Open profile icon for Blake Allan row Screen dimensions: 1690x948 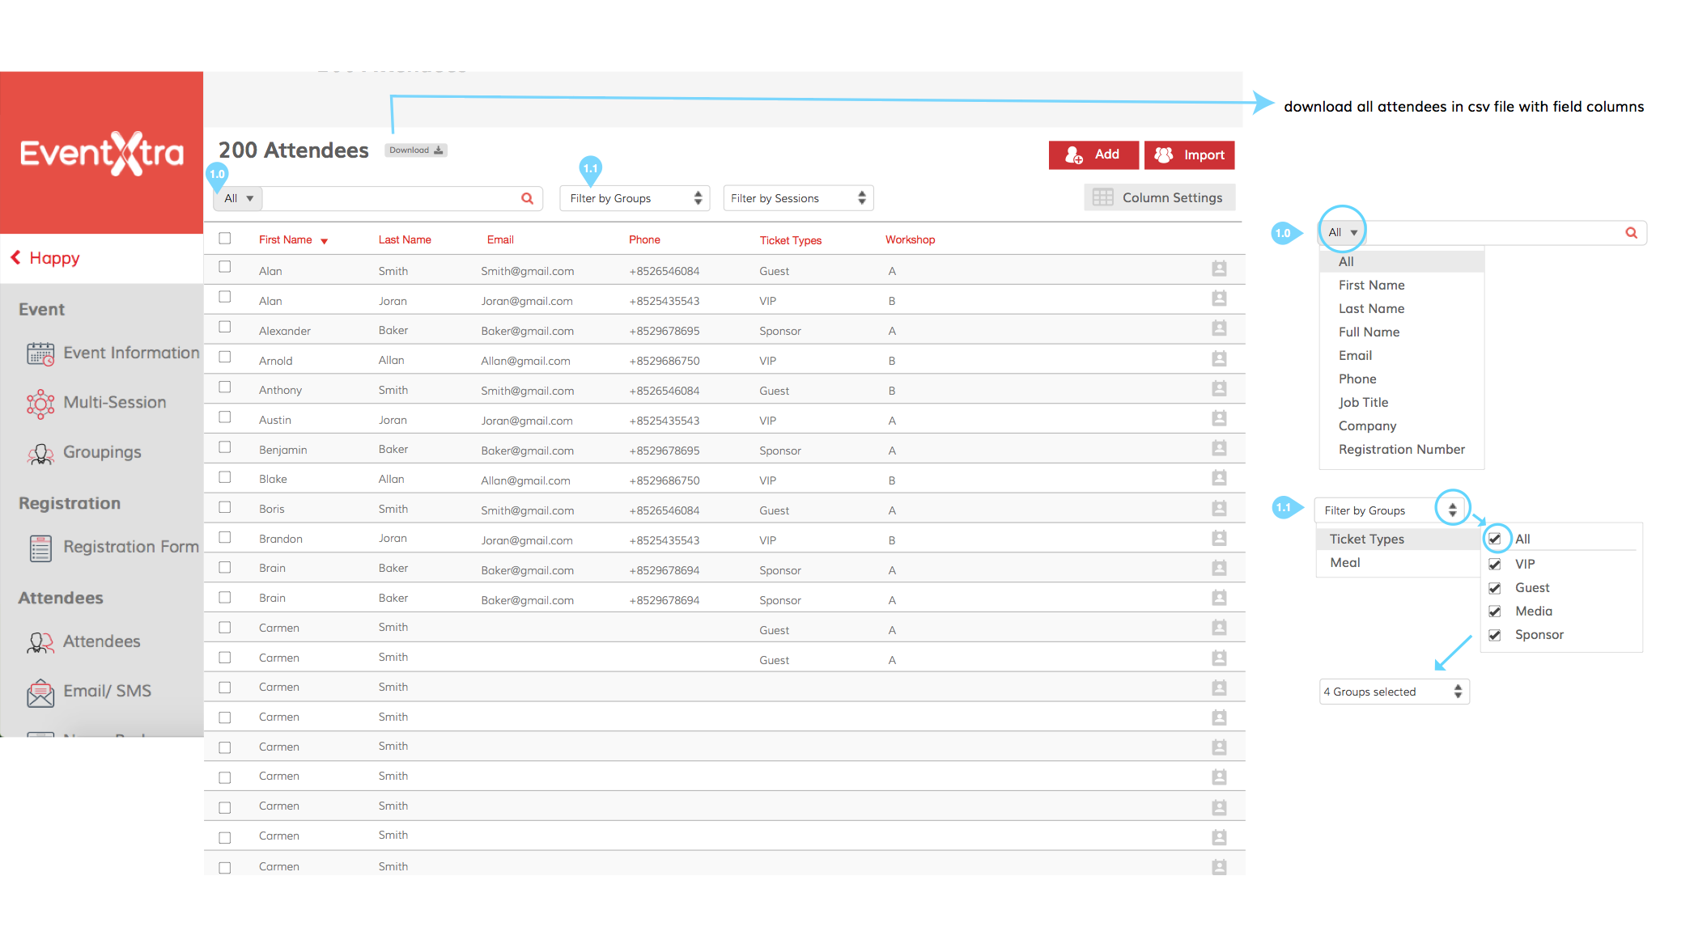1219,478
